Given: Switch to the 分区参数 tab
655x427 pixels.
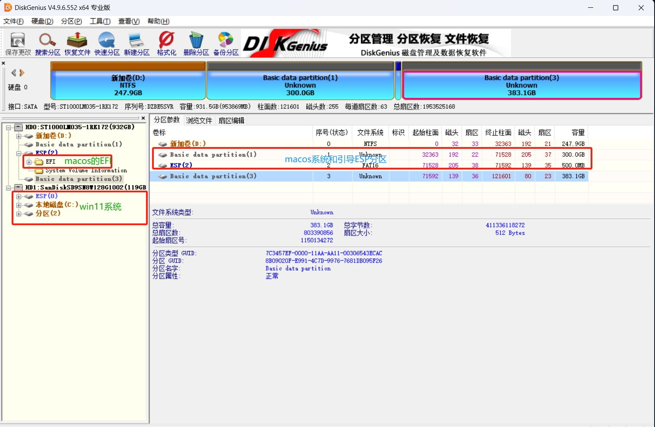Looking at the screenshot, I should tap(167, 120).
